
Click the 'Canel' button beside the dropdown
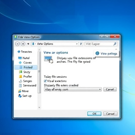click(x=110, y=89)
